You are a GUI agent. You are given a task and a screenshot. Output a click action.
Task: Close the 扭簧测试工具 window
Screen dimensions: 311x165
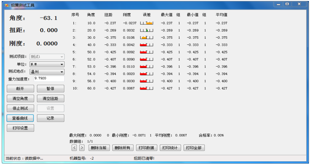299,4
